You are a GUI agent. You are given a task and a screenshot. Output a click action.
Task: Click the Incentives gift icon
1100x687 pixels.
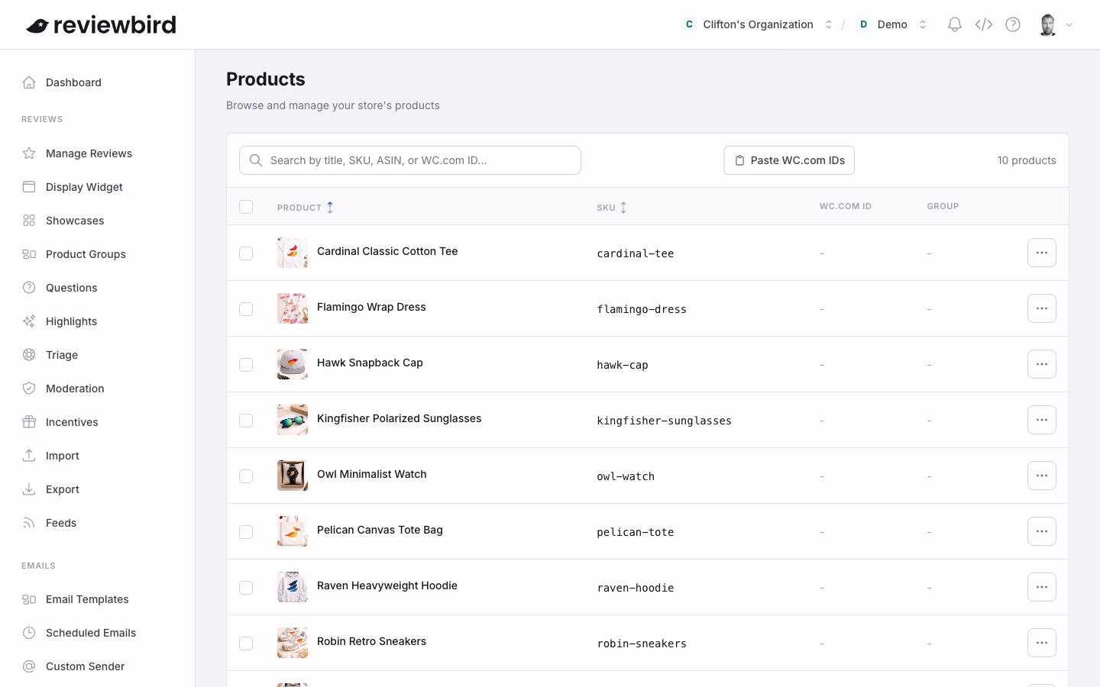[x=29, y=422]
